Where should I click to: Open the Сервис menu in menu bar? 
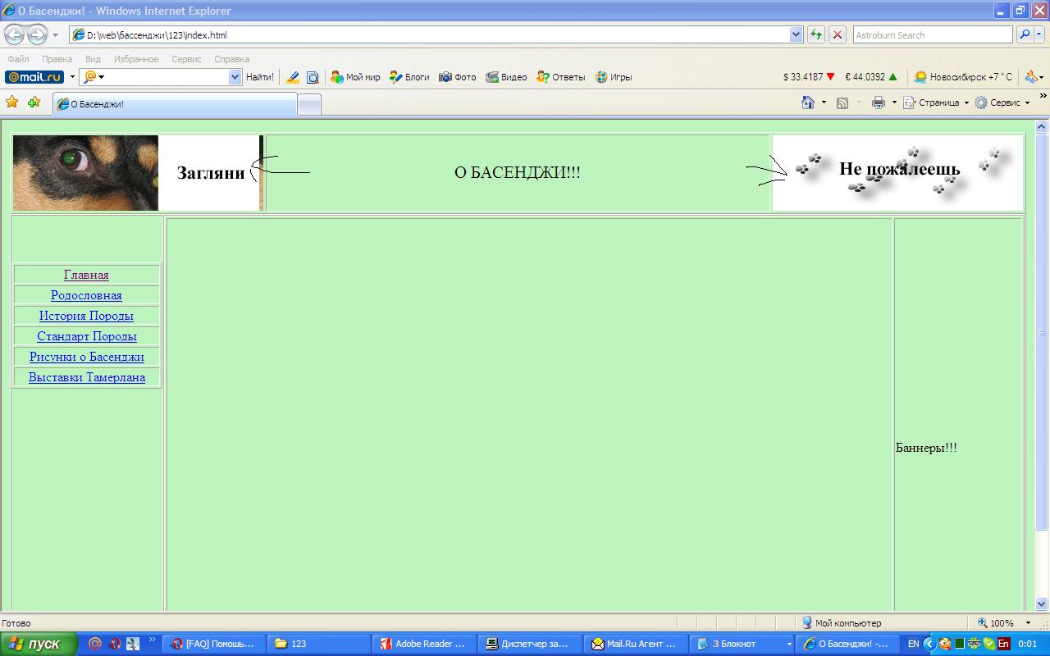pyautogui.click(x=186, y=59)
